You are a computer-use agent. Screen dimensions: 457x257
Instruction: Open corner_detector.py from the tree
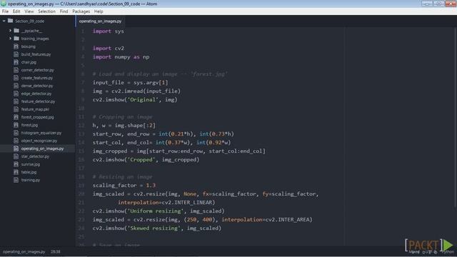click(x=37, y=70)
